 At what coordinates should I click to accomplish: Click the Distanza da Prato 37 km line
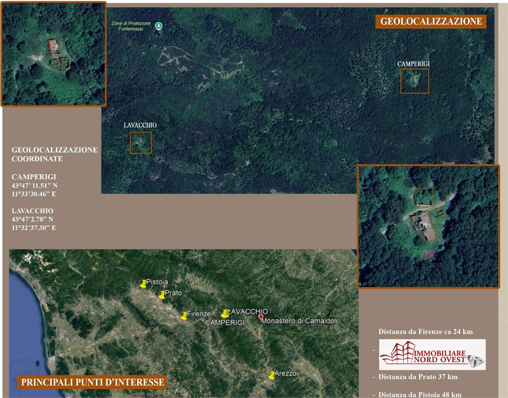418,377
